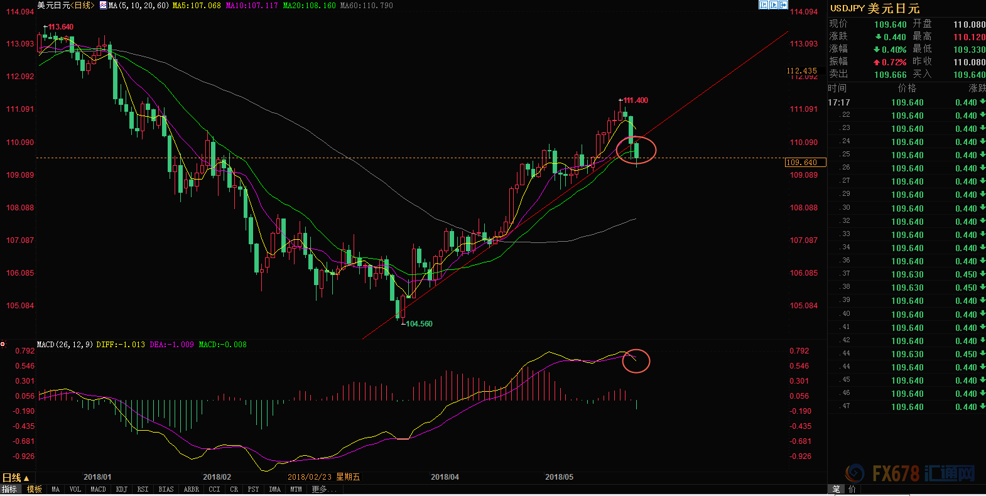Click the 开盘 110.080 quote value
Image resolution: width=986 pixels, height=496 pixels.
(x=969, y=24)
